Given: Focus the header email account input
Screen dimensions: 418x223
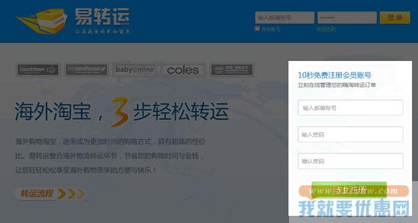Looking at the screenshot, I should click(x=284, y=17).
